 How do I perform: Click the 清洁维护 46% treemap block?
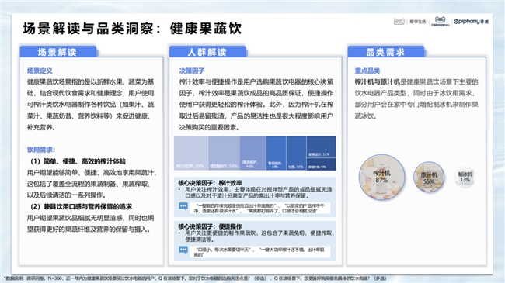coord(252,153)
